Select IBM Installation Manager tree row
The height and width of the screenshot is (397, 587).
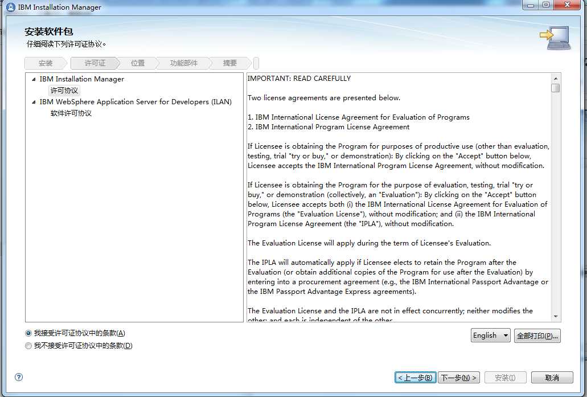click(x=81, y=79)
